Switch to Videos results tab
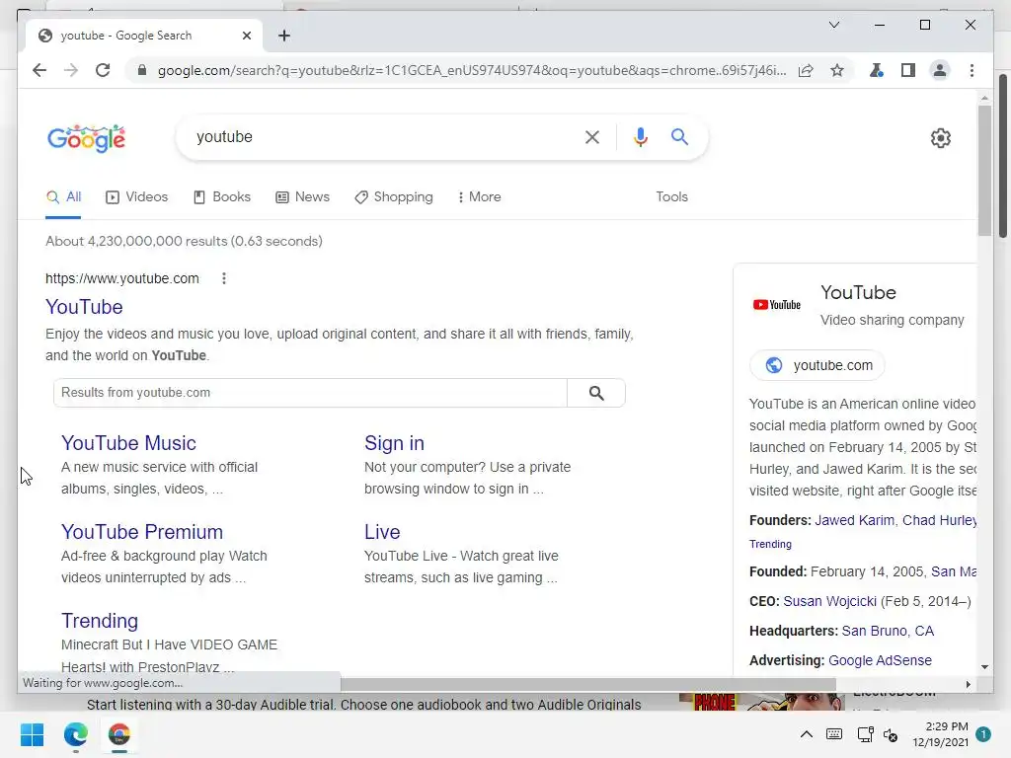This screenshot has width=1011, height=758. (x=136, y=197)
